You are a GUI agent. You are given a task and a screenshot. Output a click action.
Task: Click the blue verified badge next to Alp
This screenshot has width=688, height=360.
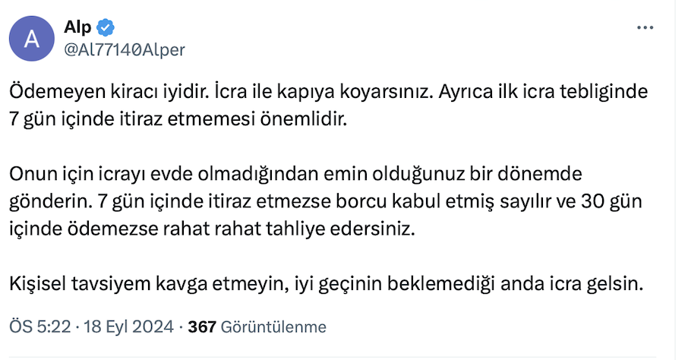[x=106, y=28]
